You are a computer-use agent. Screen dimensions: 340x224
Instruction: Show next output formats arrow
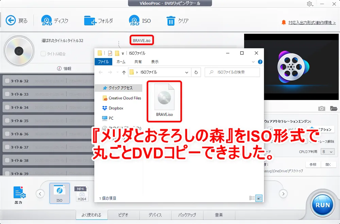[283, 194]
